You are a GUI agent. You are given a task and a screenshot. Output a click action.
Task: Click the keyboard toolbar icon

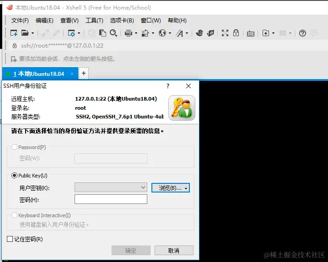point(251,33)
